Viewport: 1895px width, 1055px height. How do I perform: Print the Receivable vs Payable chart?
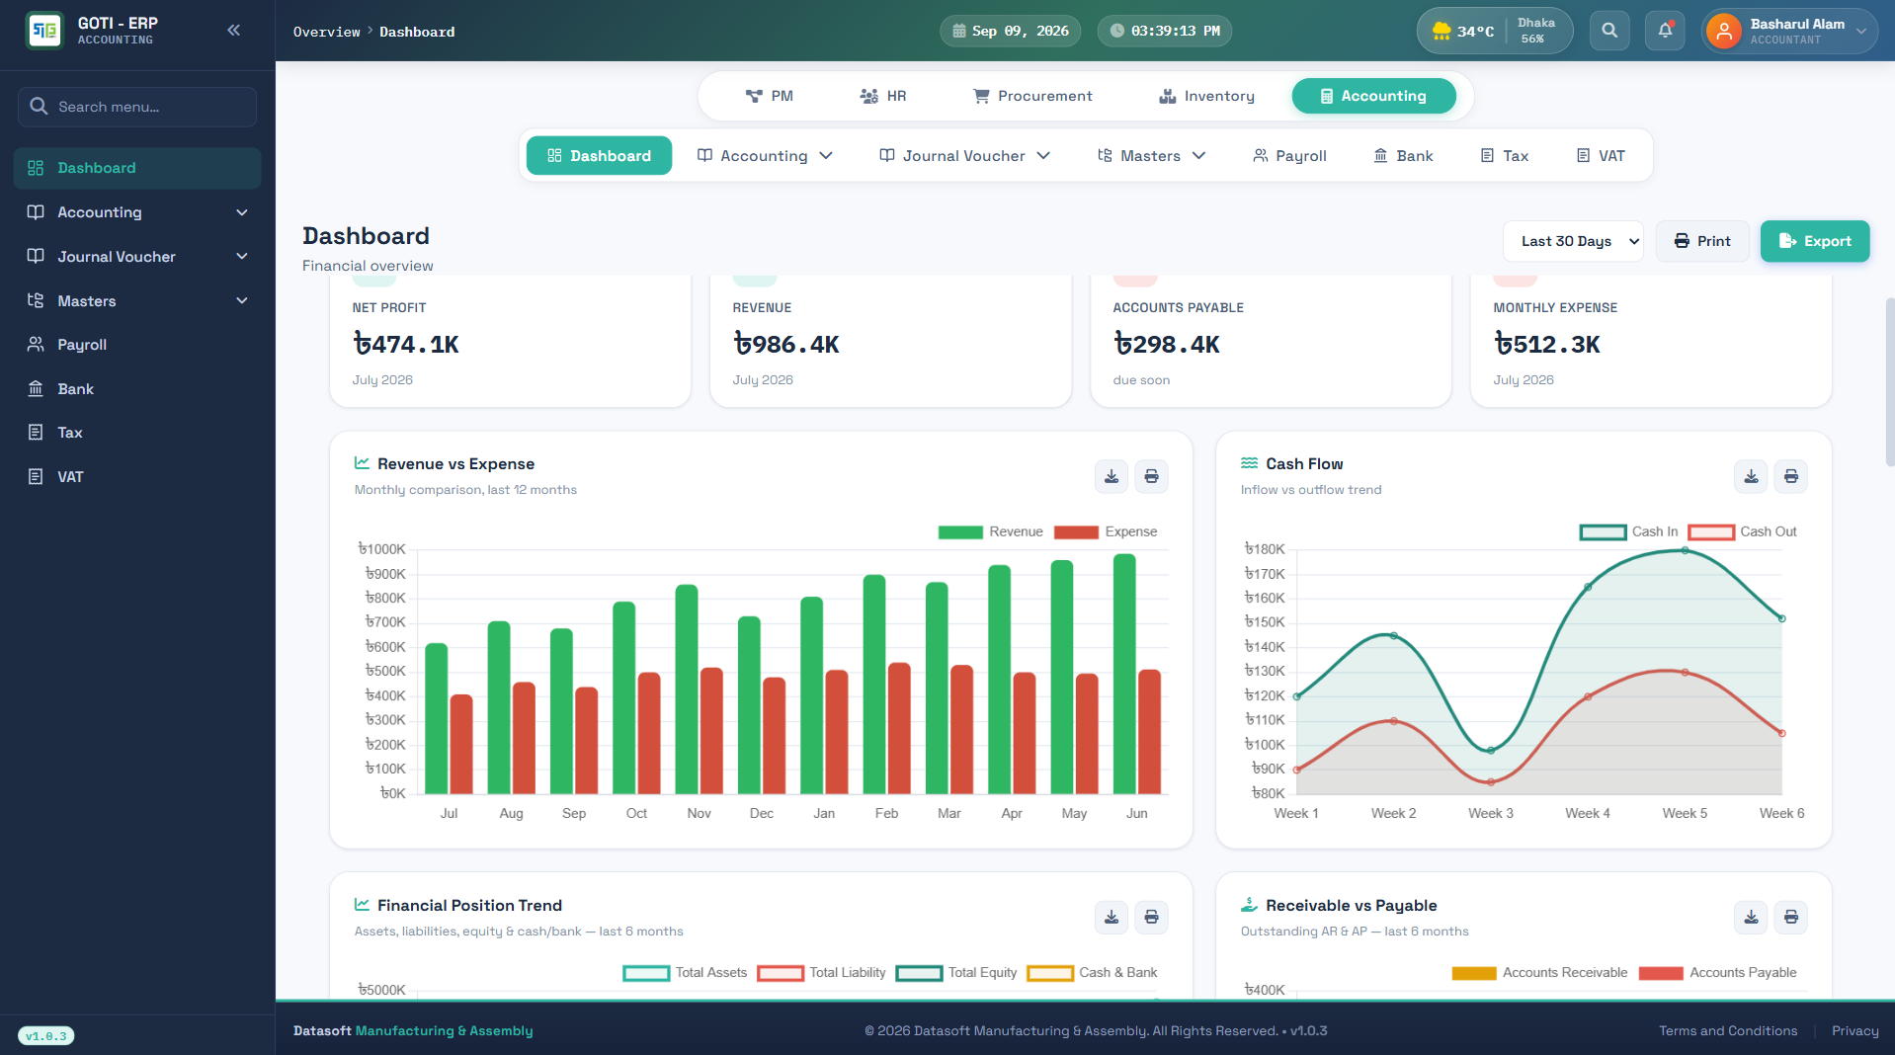tap(1790, 917)
